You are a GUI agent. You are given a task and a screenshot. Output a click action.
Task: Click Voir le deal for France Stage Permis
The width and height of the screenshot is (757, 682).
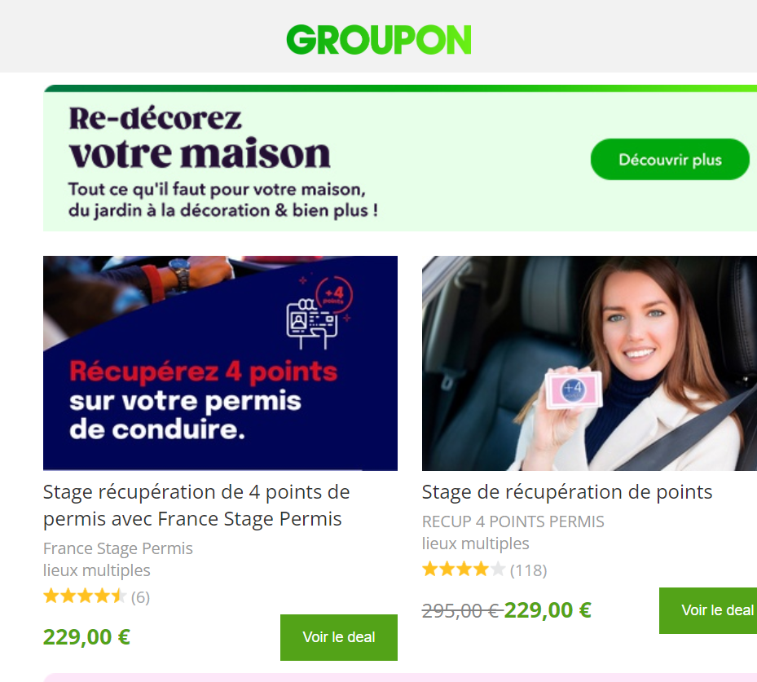[339, 637]
